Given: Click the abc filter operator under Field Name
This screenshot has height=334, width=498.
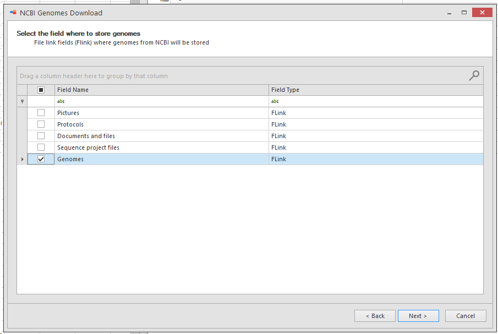Looking at the screenshot, I should pyautogui.click(x=61, y=101).
